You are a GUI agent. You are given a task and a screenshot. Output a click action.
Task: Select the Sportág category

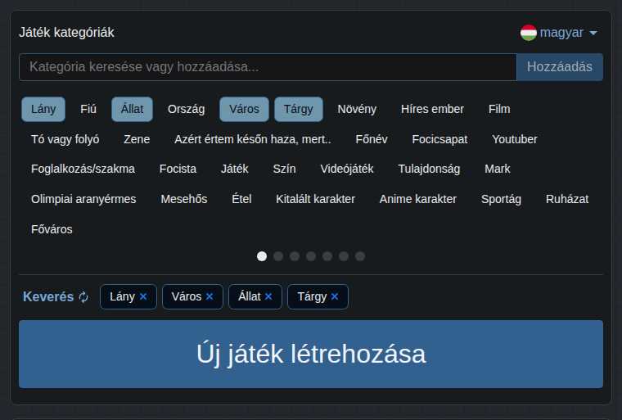pyautogui.click(x=501, y=199)
